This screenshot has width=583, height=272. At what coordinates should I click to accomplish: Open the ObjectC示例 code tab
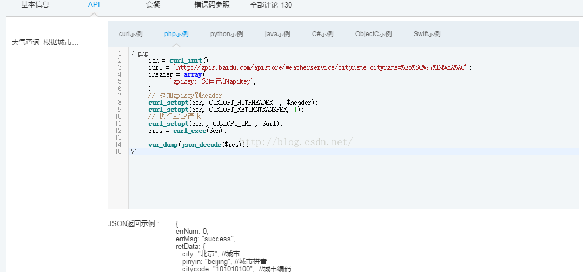point(373,34)
